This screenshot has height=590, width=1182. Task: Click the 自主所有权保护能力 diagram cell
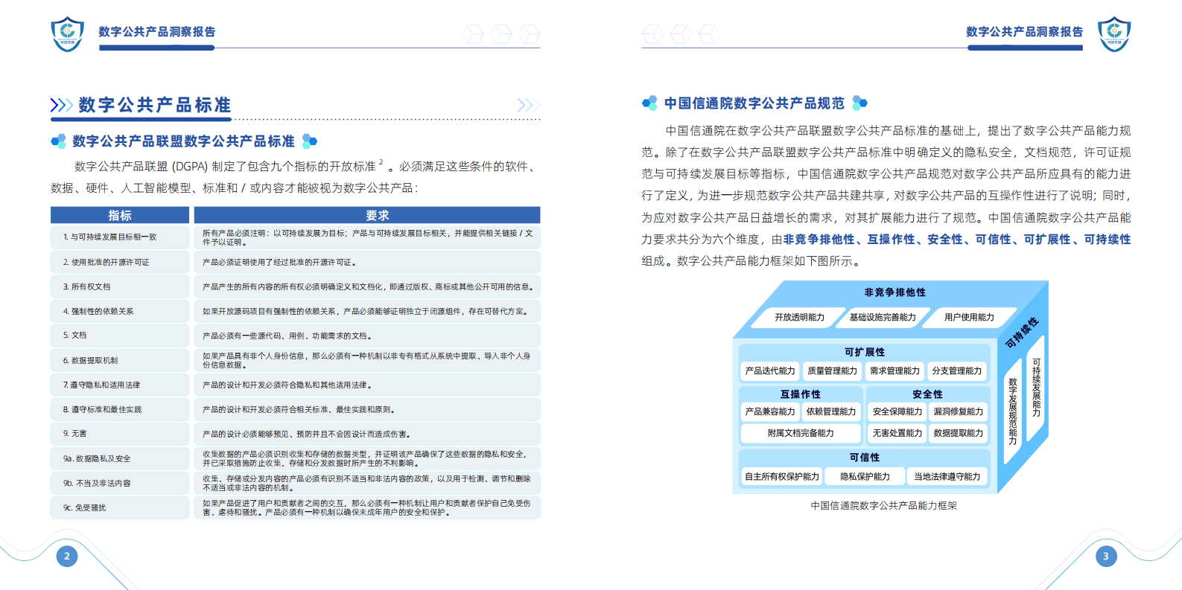pyautogui.click(x=782, y=476)
